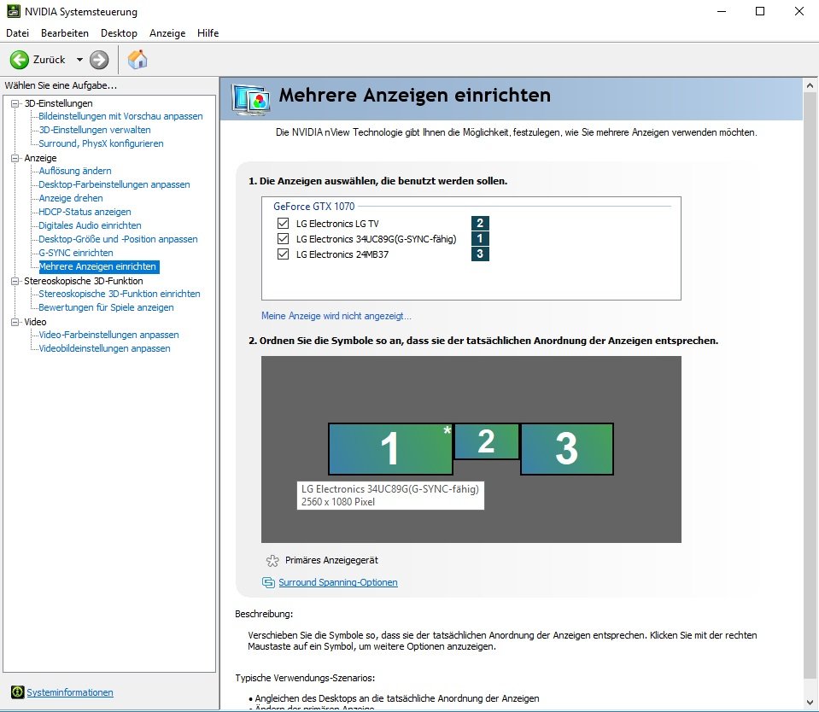Open HDCP-Status anzeigen
The width and height of the screenshot is (819, 712).
coord(85,212)
